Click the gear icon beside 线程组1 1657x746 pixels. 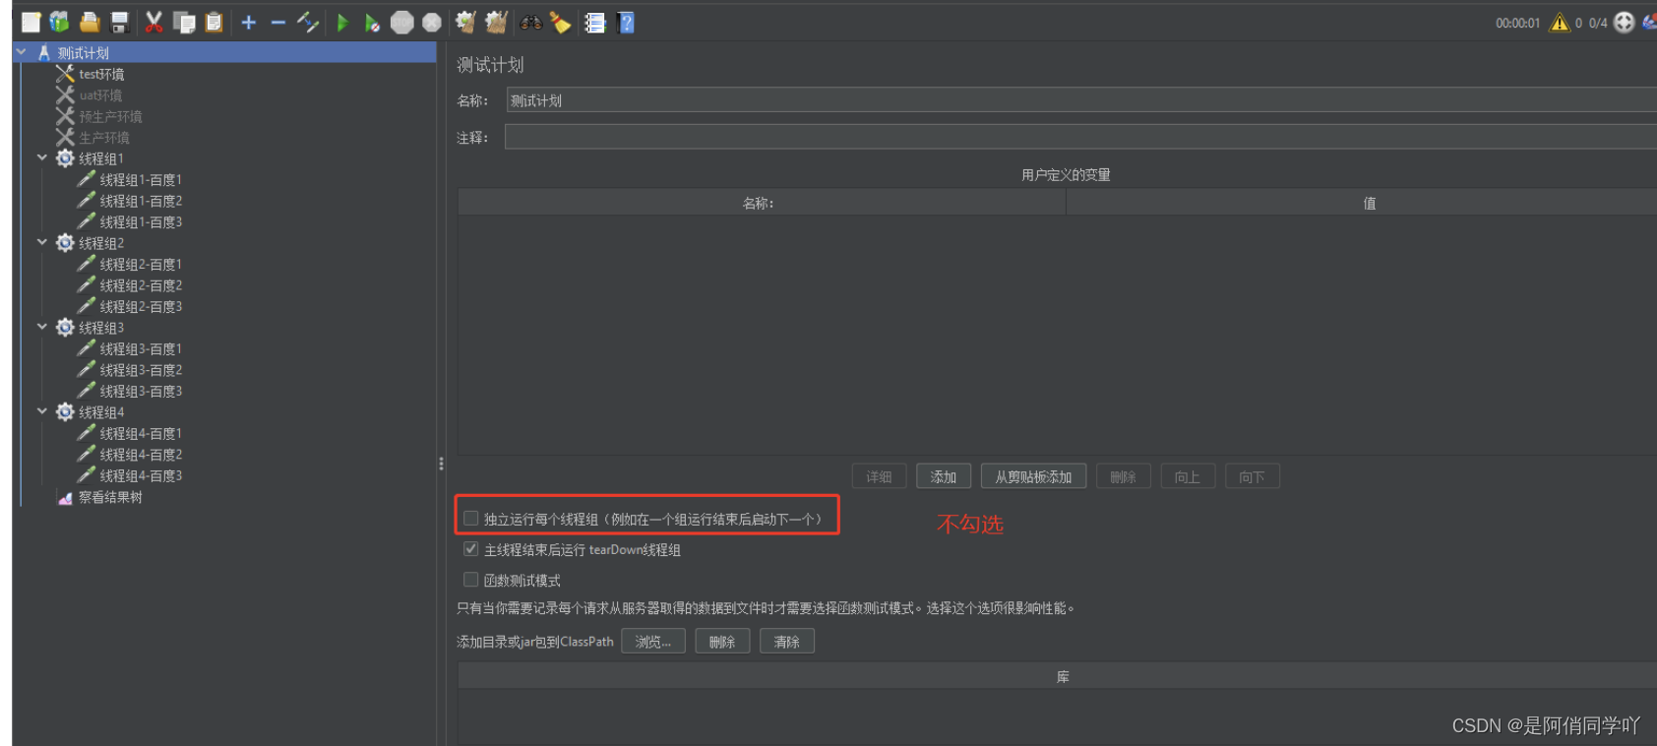click(x=65, y=158)
